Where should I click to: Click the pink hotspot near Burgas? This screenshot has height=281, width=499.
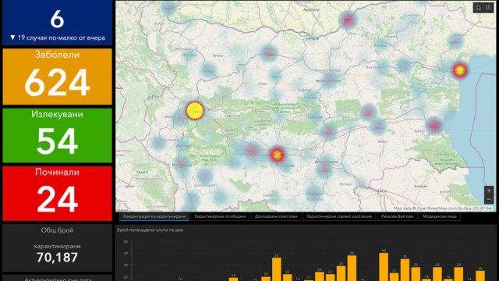click(434, 125)
